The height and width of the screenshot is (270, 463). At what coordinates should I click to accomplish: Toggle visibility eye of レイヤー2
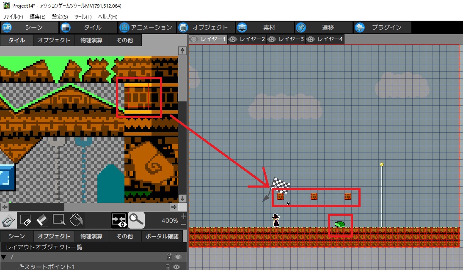tap(233, 39)
